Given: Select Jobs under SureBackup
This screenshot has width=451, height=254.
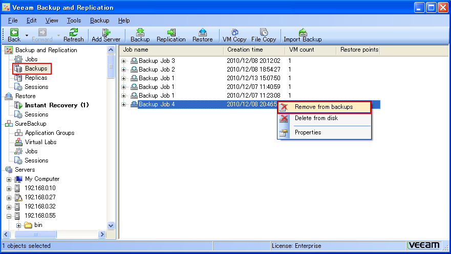Looking at the screenshot, I should click(31, 151).
